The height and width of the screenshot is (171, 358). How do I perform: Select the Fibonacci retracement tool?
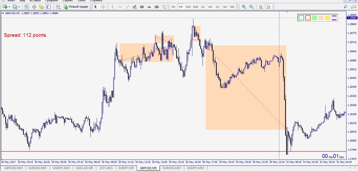click(164, 7)
